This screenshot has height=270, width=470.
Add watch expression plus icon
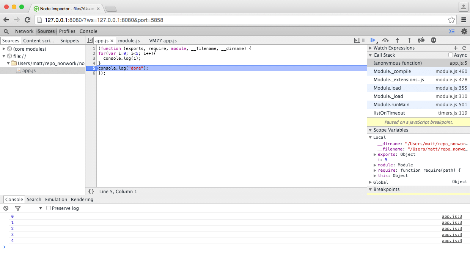tap(456, 48)
